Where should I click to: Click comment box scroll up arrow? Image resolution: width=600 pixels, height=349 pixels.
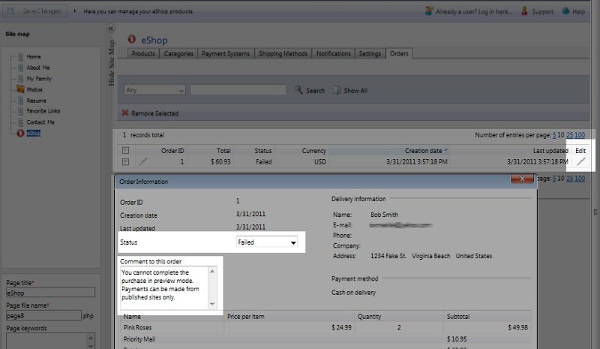(212, 271)
